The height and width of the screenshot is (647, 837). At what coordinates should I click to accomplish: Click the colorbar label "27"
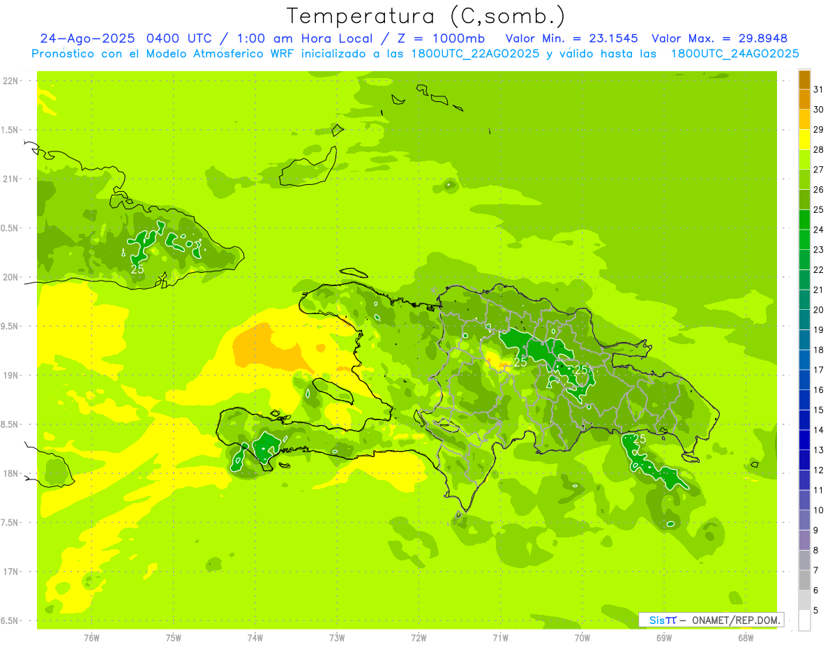coord(819,170)
